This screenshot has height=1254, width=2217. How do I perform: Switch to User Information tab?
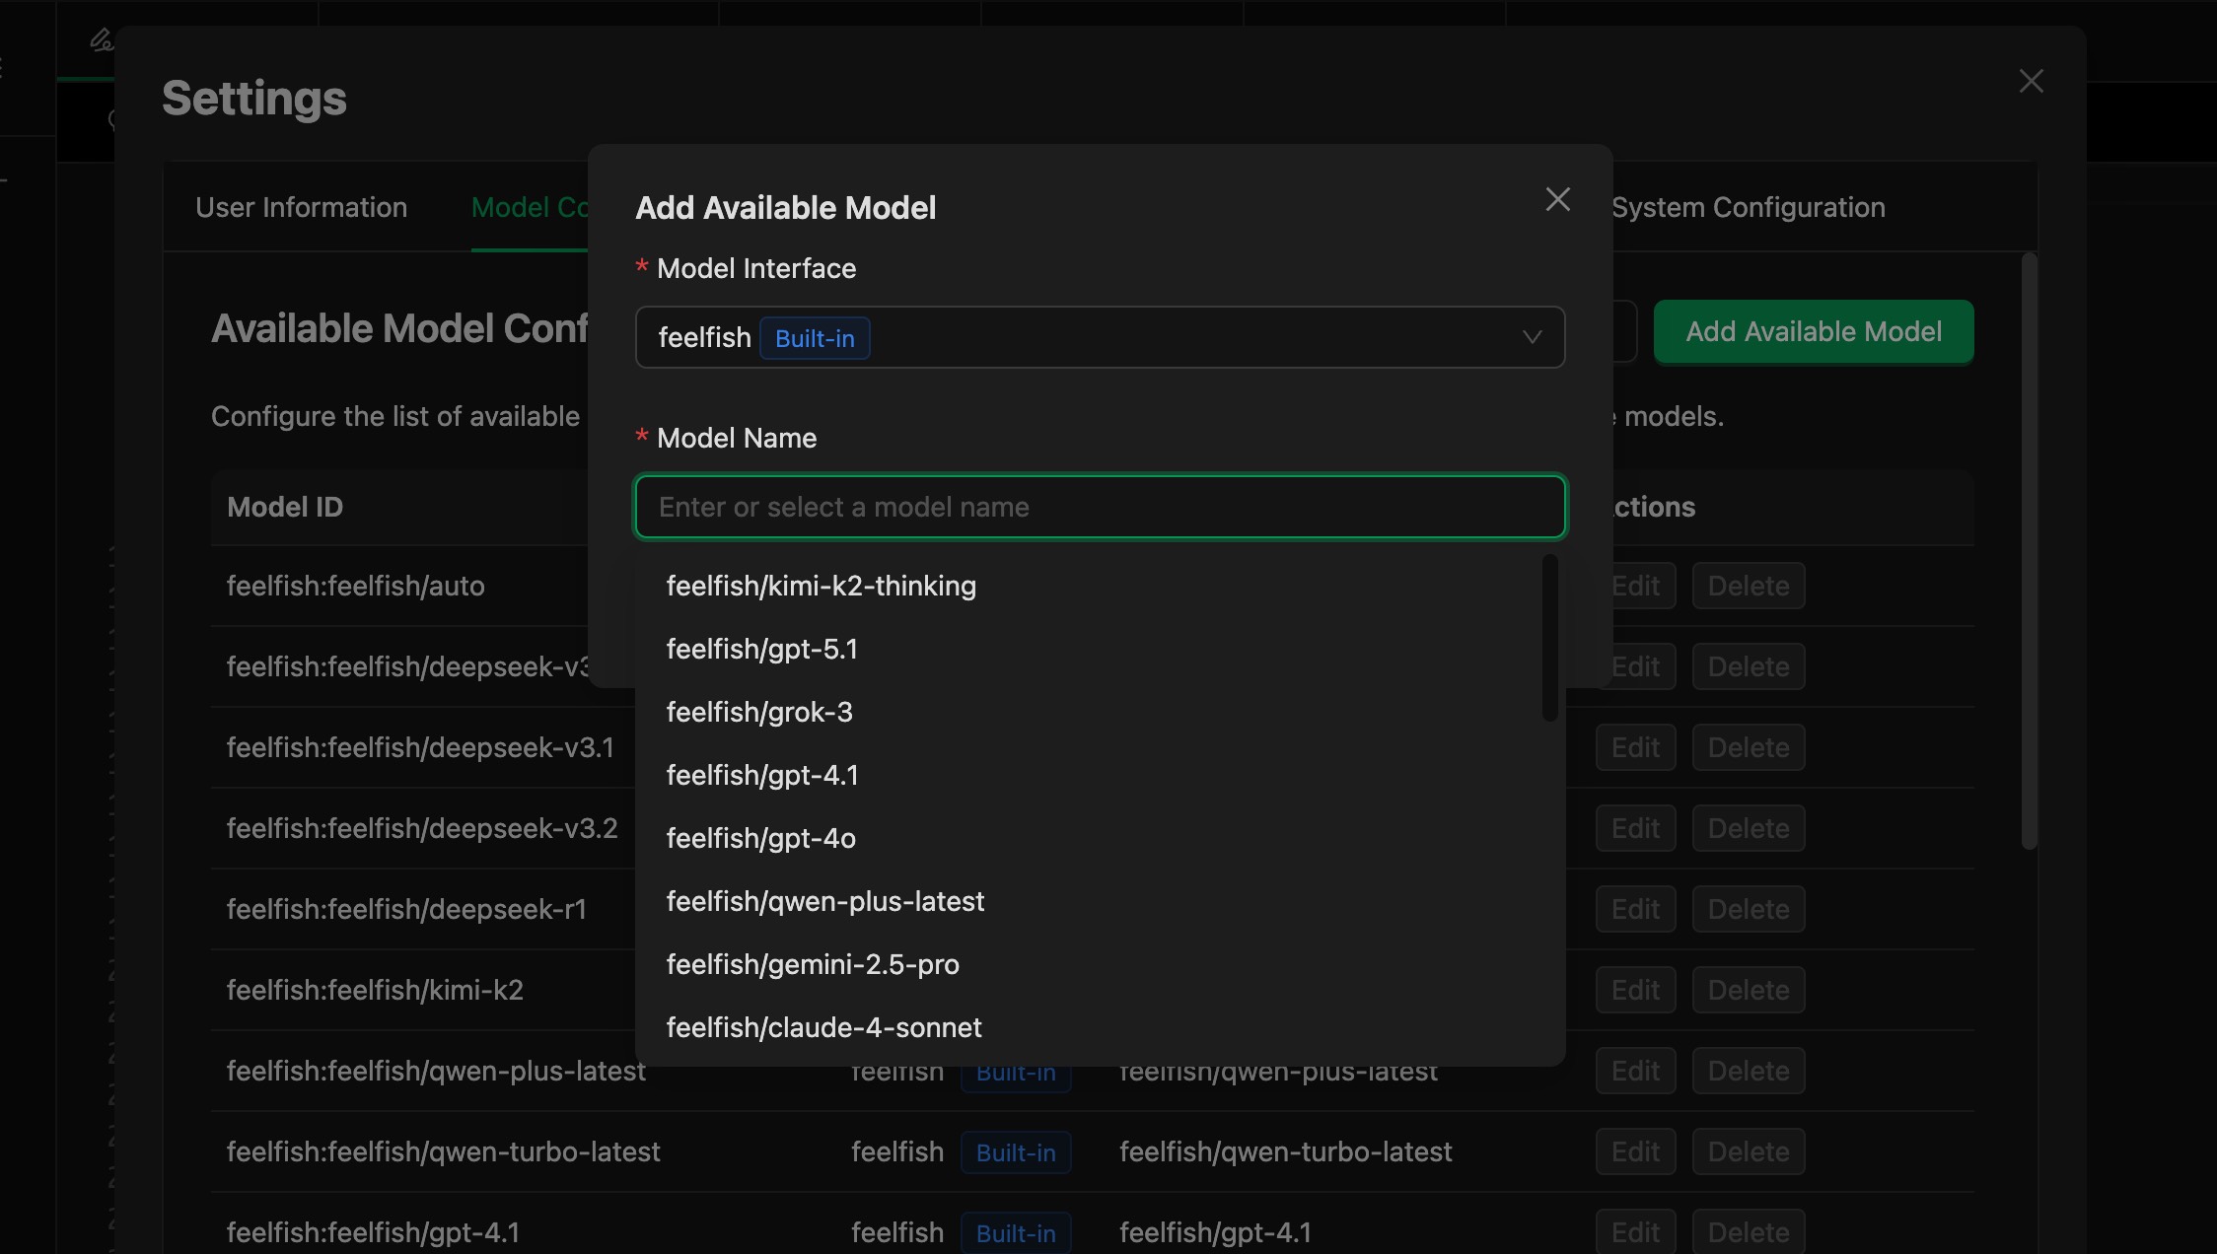pyautogui.click(x=301, y=208)
